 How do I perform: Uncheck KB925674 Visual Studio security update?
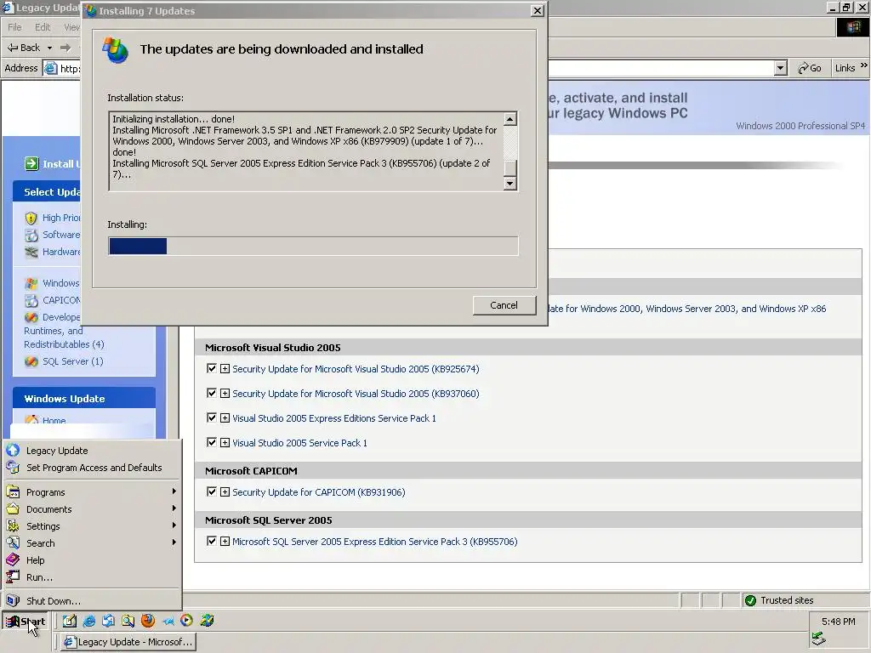(211, 368)
